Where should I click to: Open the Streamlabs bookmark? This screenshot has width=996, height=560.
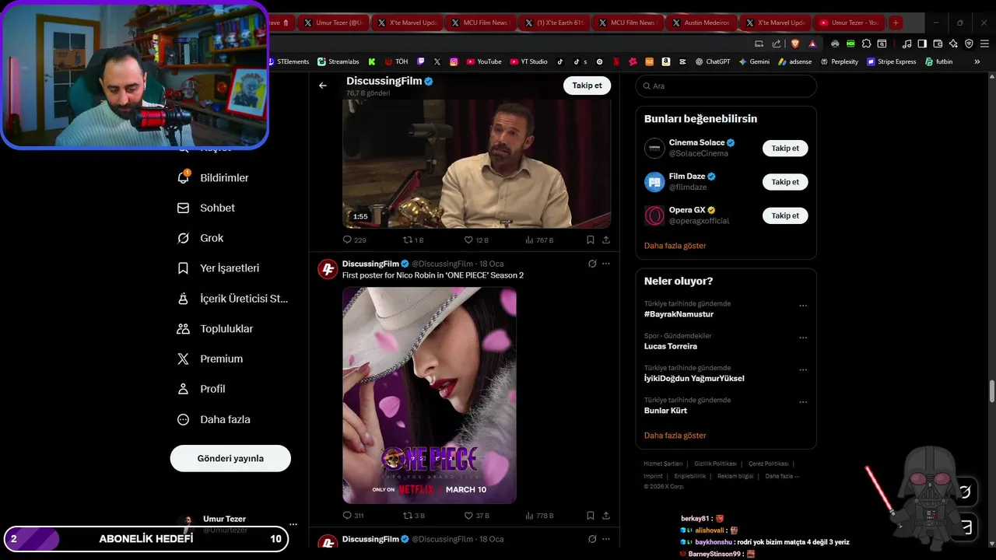tap(340, 61)
